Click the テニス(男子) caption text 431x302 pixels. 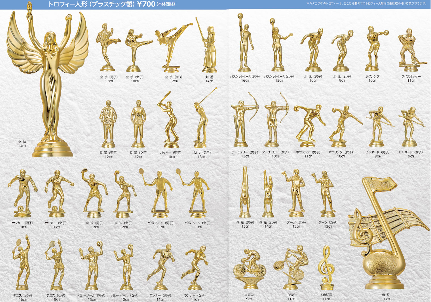(22, 295)
